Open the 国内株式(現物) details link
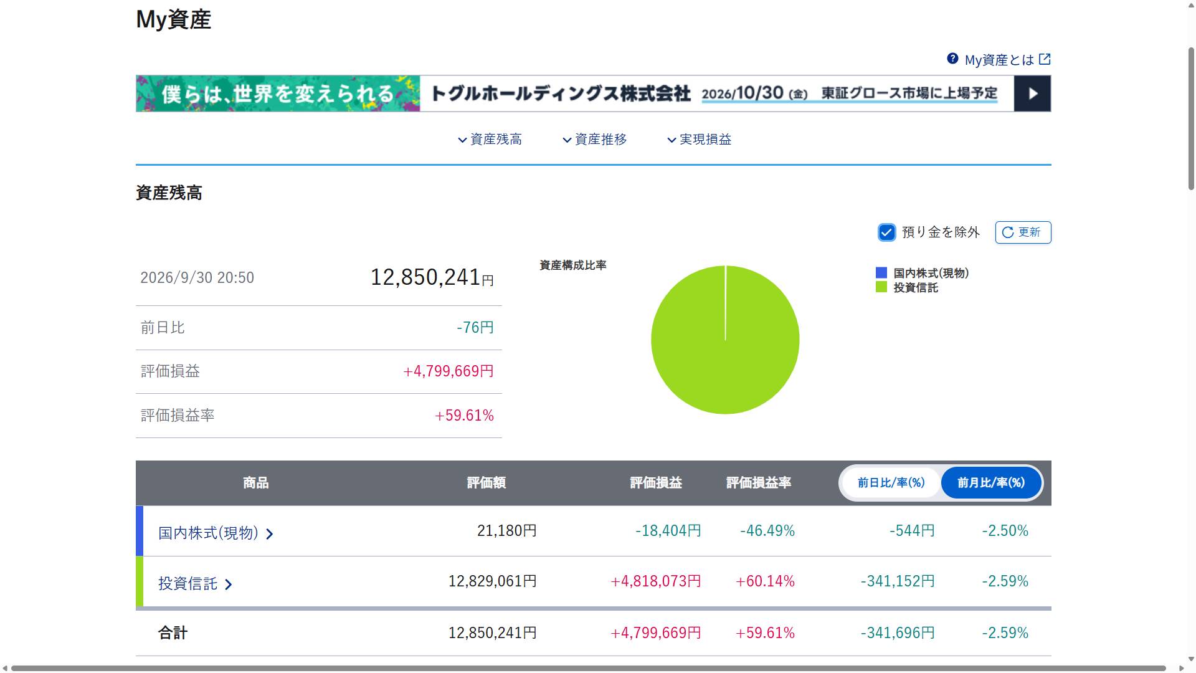 pyautogui.click(x=208, y=533)
